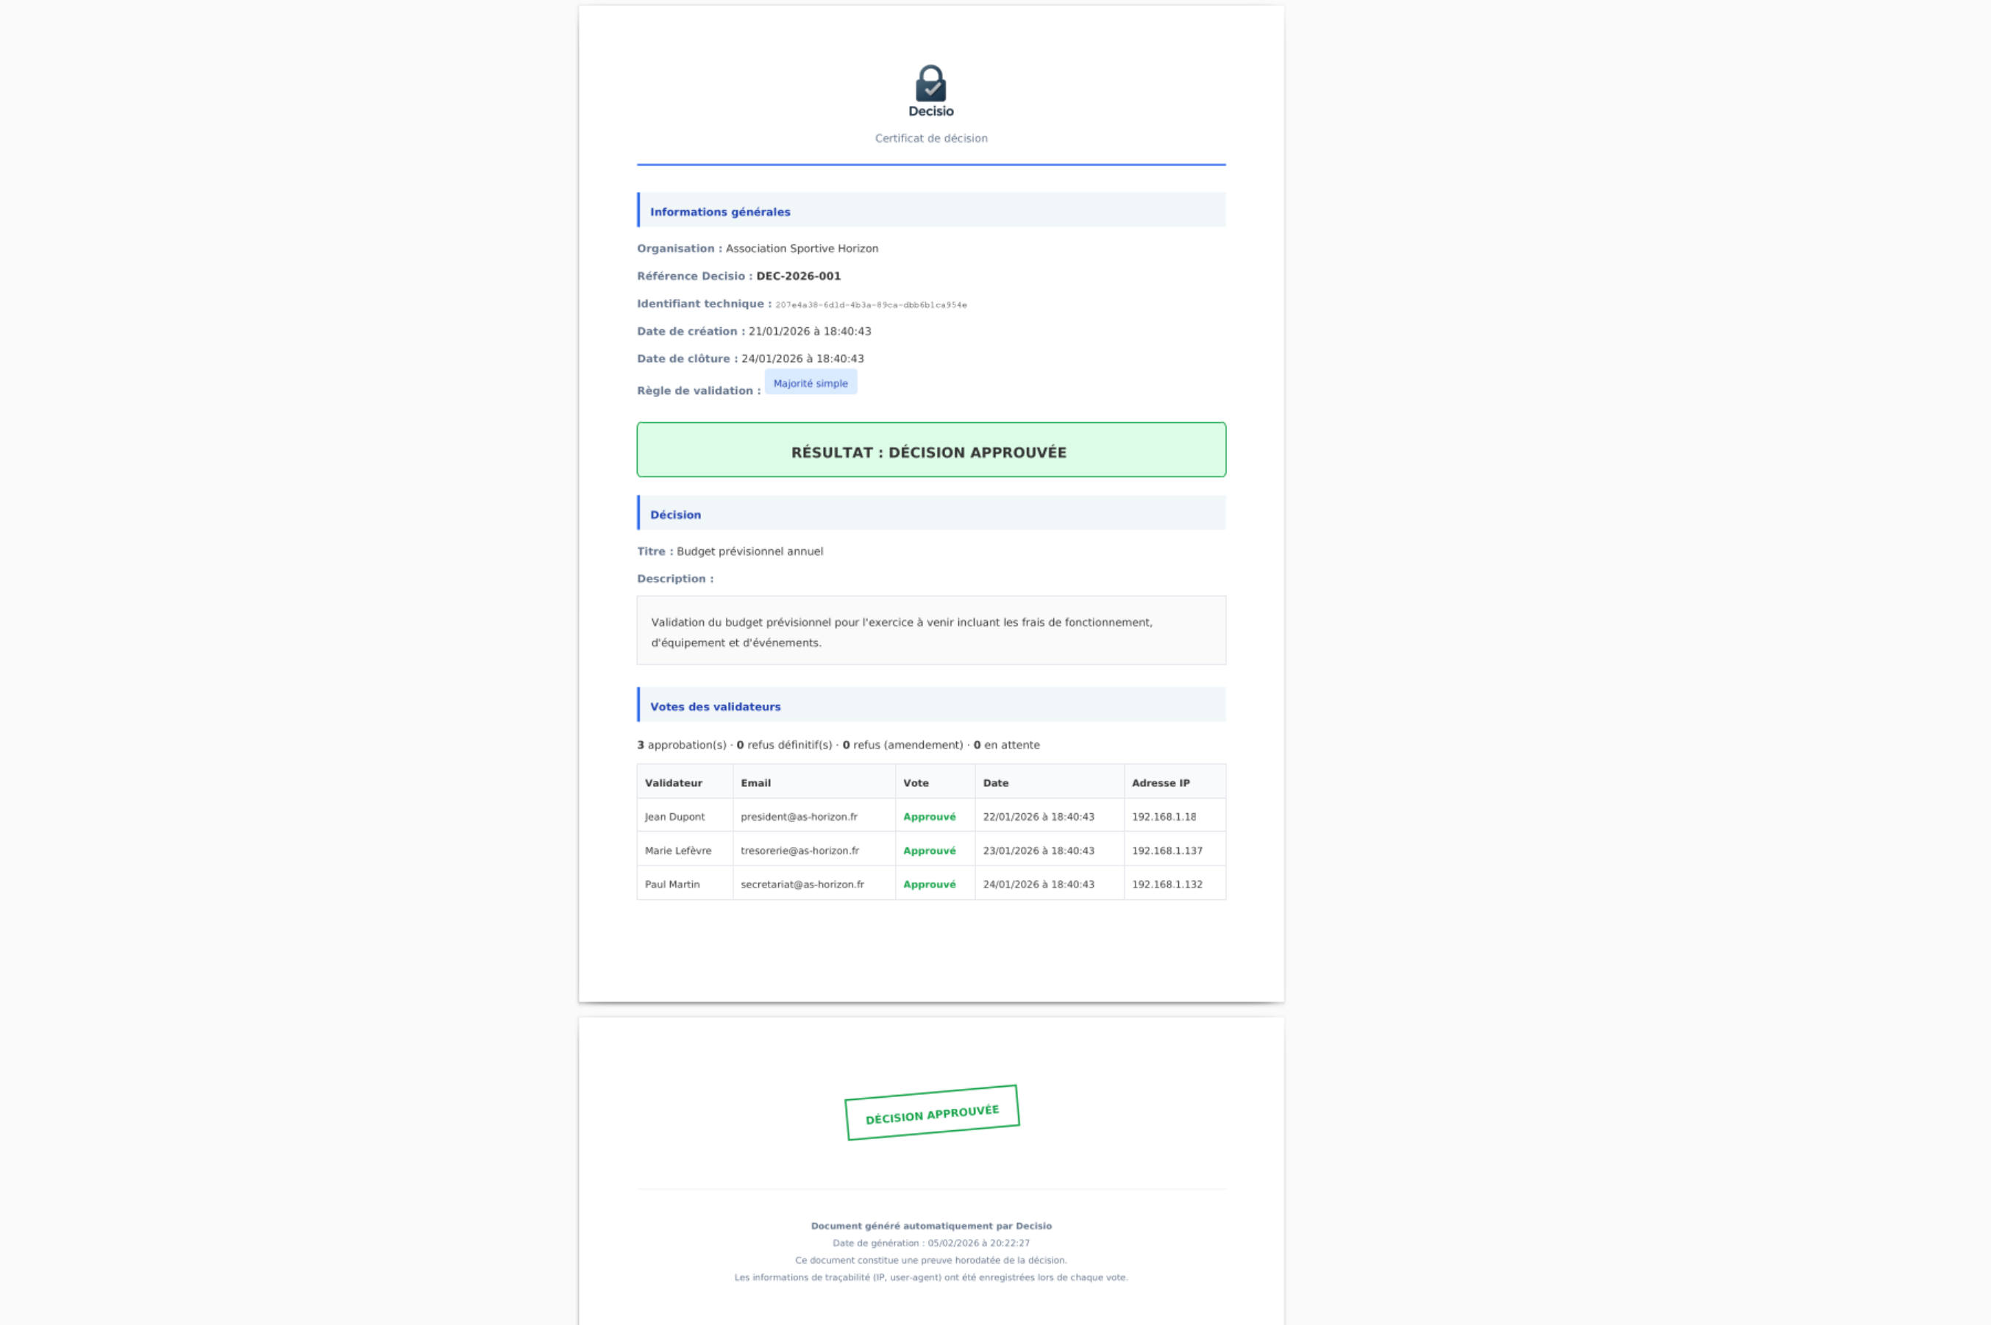Click the tresorerie@as-horizon.fr email
Screen dimensions: 1991x1325
pyautogui.click(x=799, y=850)
